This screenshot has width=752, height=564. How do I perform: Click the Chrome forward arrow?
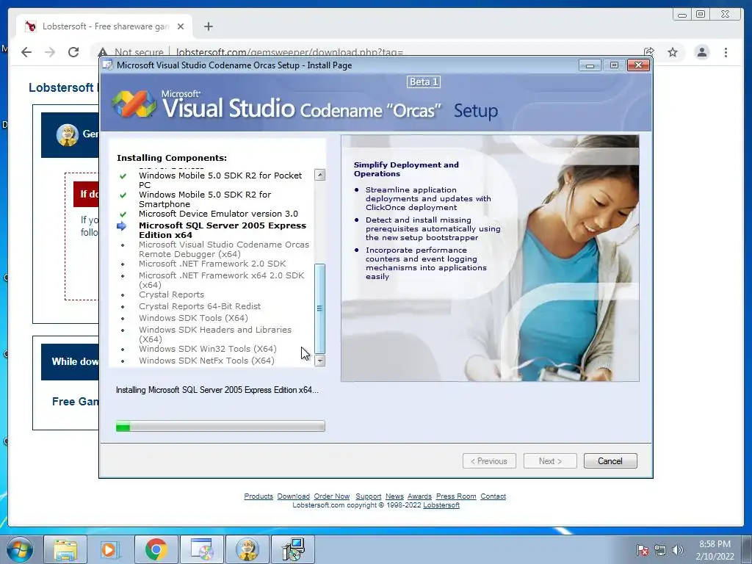tap(50, 52)
